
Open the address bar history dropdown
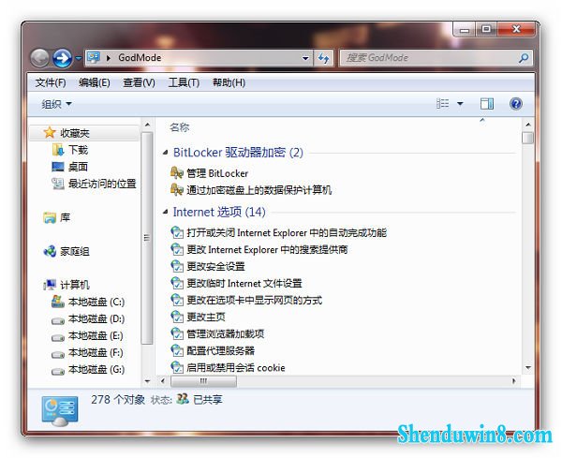point(305,58)
